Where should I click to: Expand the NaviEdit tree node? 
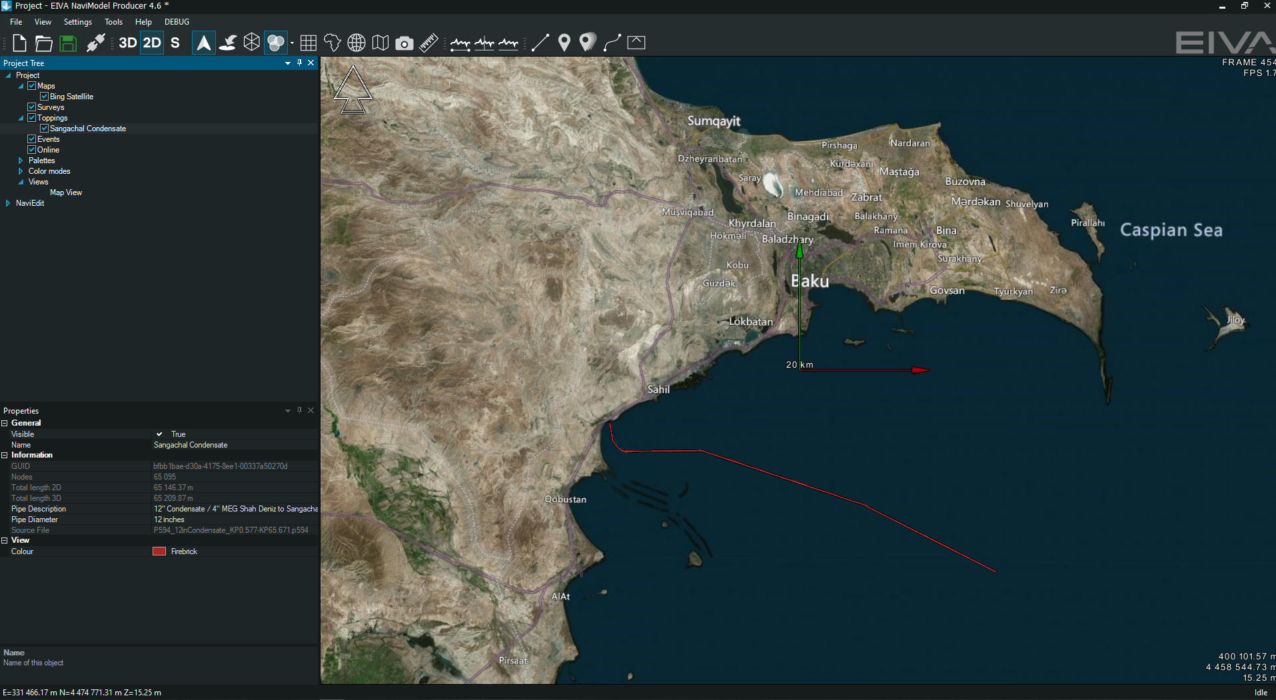8,203
